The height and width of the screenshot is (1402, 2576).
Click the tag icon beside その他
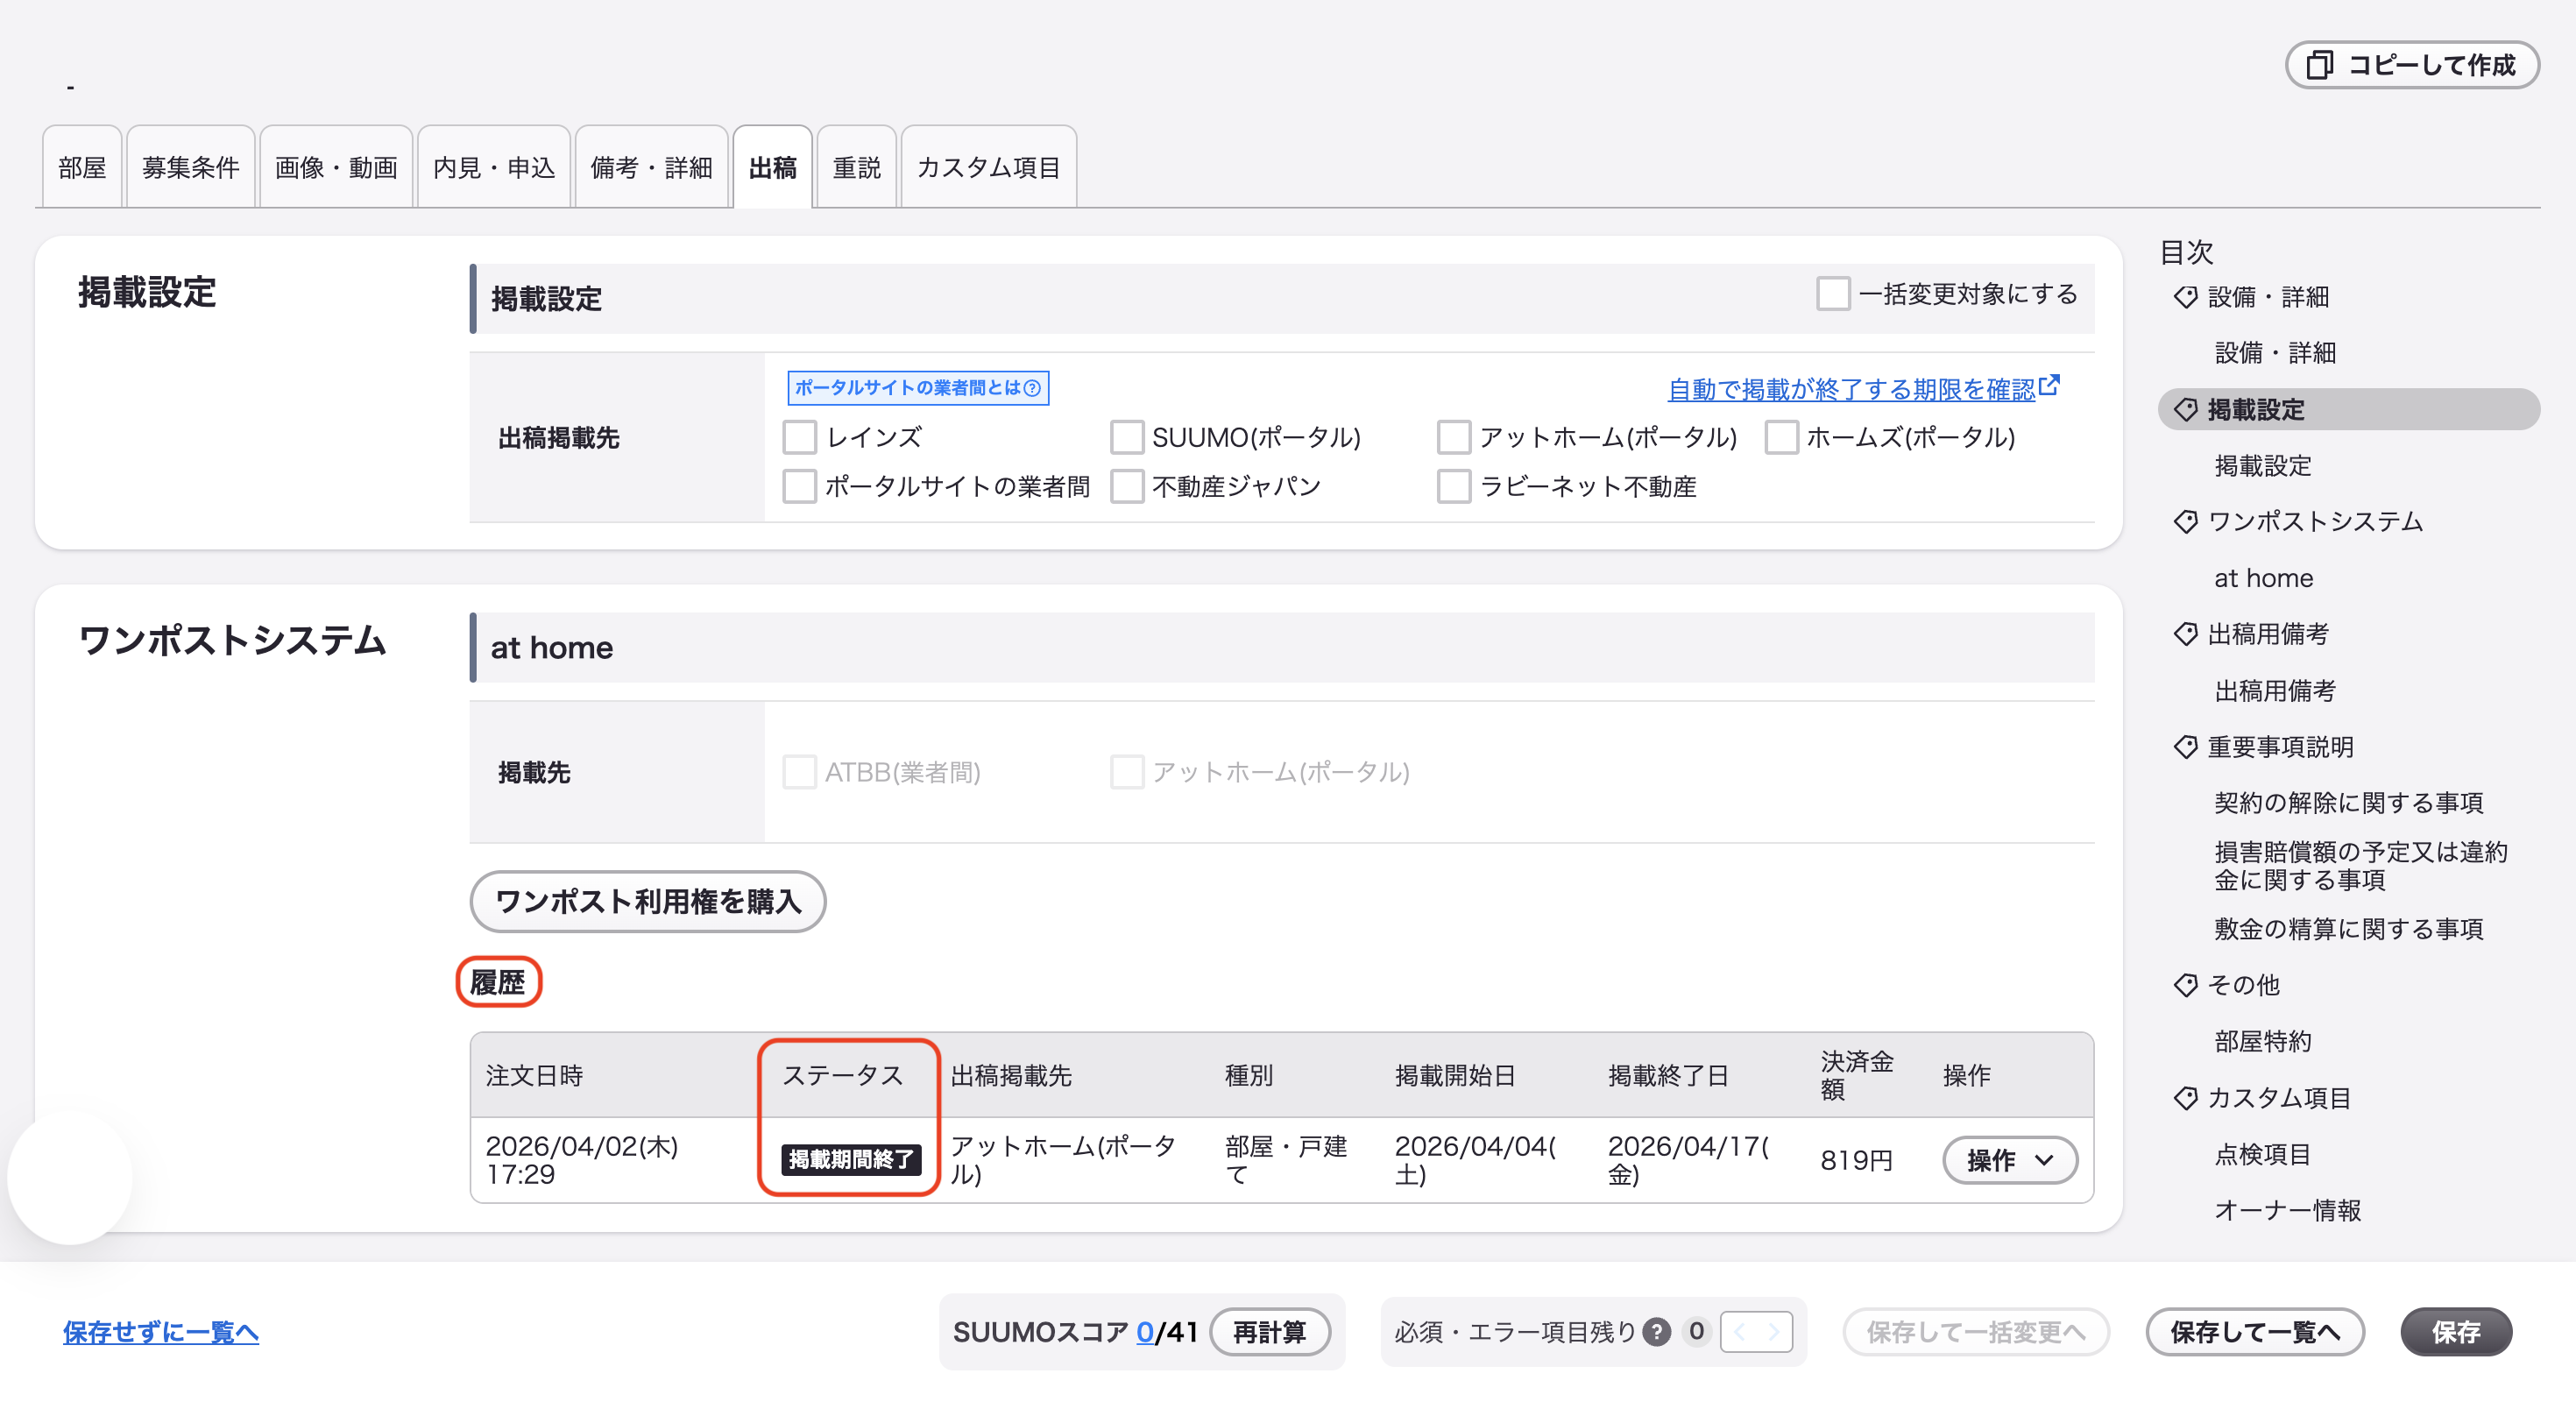[x=2185, y=985]
